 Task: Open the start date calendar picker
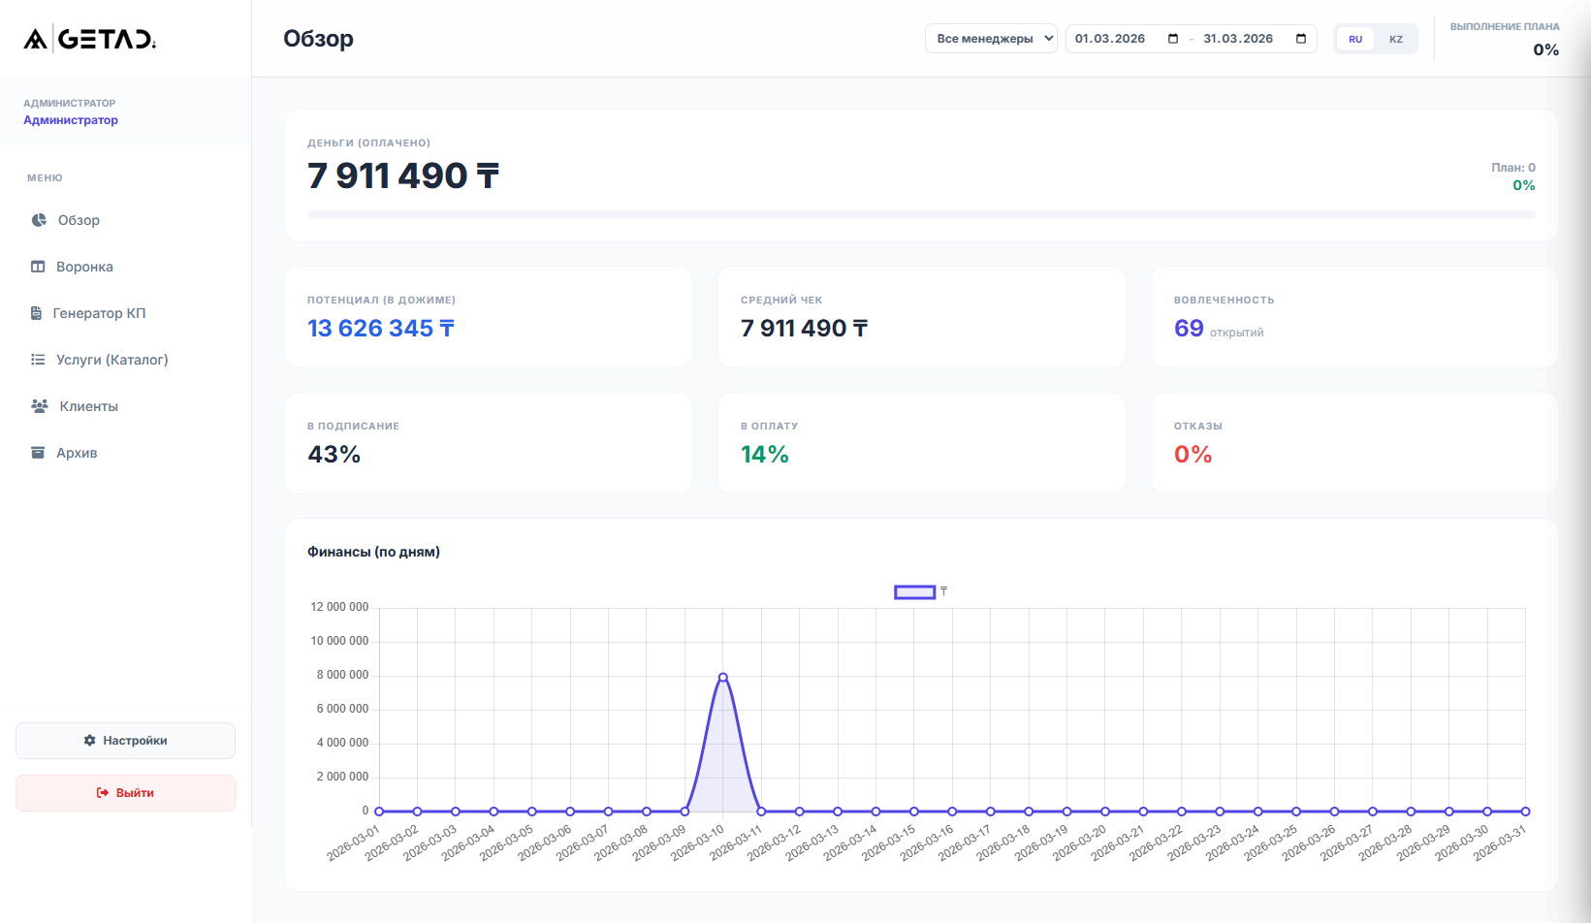coord(1173,39)
